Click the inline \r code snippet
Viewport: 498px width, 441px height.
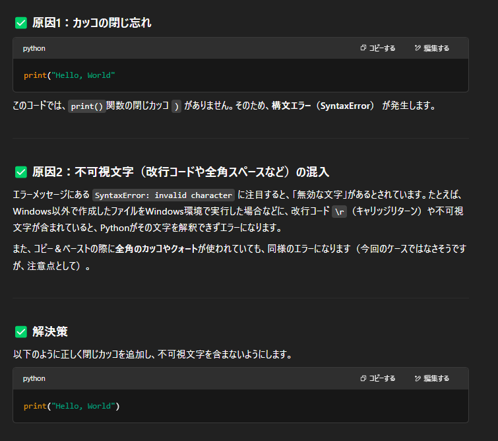pos(340,212)
